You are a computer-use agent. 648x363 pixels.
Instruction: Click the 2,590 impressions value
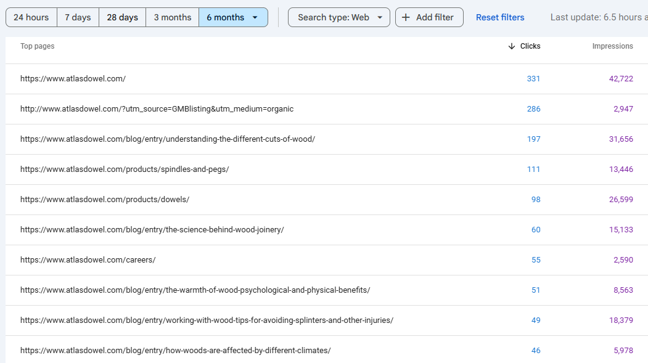pos(623,259)
